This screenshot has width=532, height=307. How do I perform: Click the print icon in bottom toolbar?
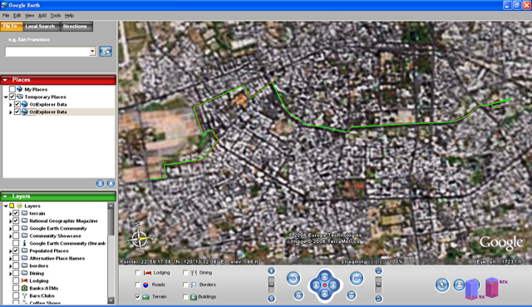pyautogui.click(x=459, y=285)
